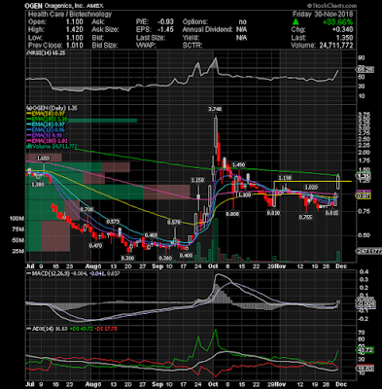Click the yellow 0.97 EMA tag on price axis
The width and height of the screenshot is (382, 389).
(x=364, y=196)
